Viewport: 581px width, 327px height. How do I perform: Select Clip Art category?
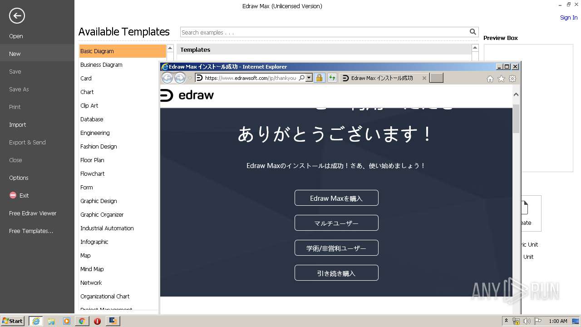89,105
